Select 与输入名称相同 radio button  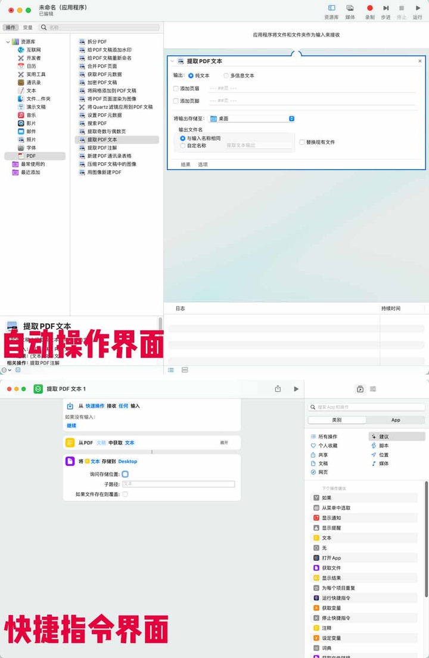[x=183, y=138]
